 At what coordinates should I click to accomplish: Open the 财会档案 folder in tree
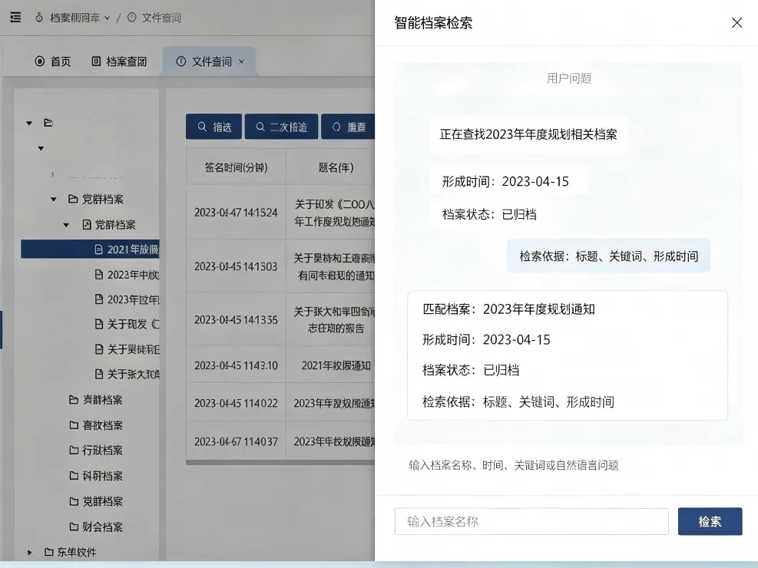point(96,527)
